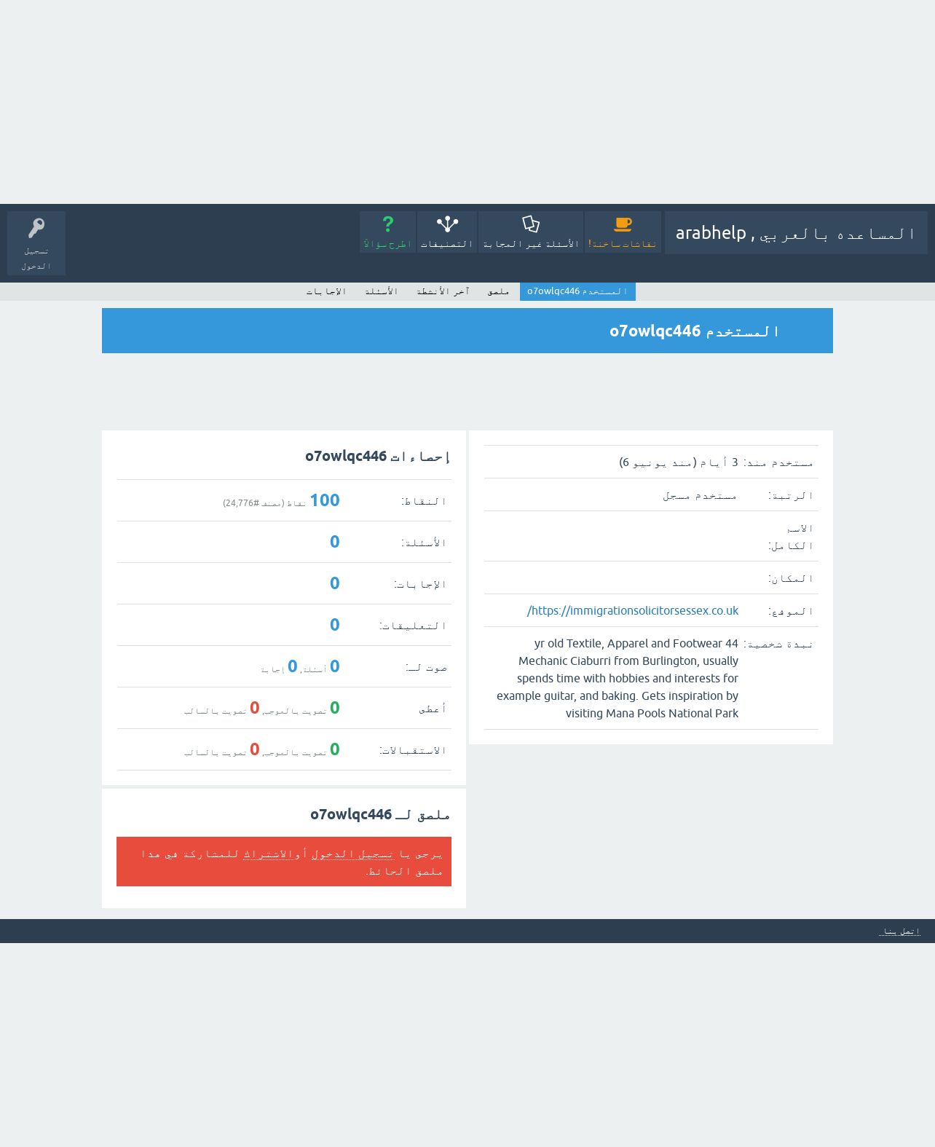This screenshot has height=1147, width=935.
Task: Click the النقاط label
Action: (x=424, y=501)
